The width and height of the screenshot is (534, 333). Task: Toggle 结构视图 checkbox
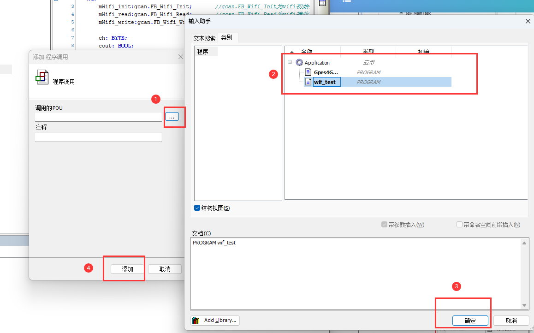point(197,208)
